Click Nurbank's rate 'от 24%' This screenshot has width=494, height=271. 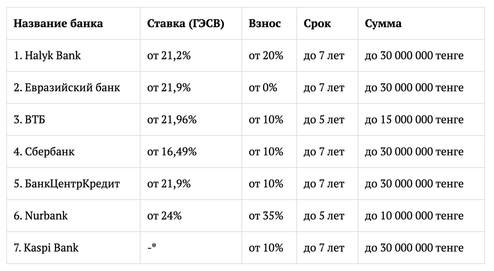(x=164, y=216)
